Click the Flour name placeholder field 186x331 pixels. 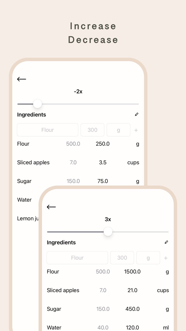coord(48,130)
